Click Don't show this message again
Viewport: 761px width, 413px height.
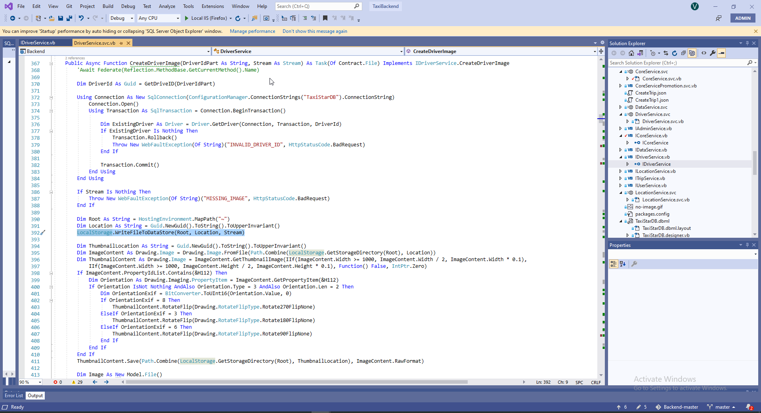[x=315, y=31]
